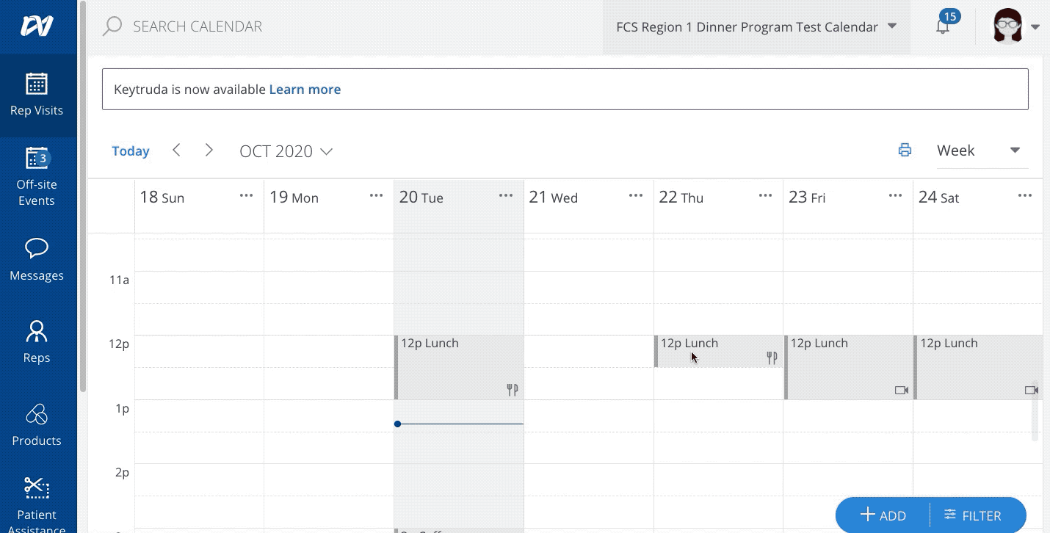The height and width of the screenshot is (533, 1050).
Task: Click the search calendar magnifier icon
Action: point(112,26)
